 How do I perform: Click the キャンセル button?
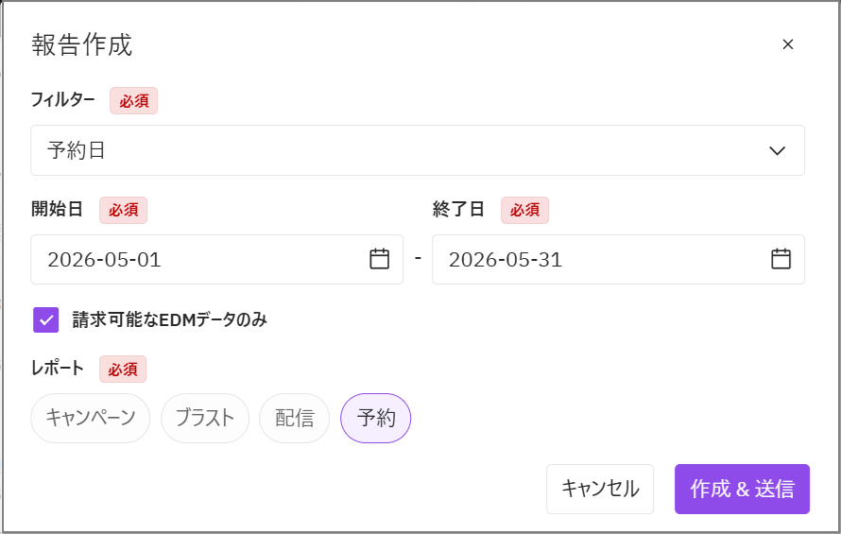pos(600,489)
